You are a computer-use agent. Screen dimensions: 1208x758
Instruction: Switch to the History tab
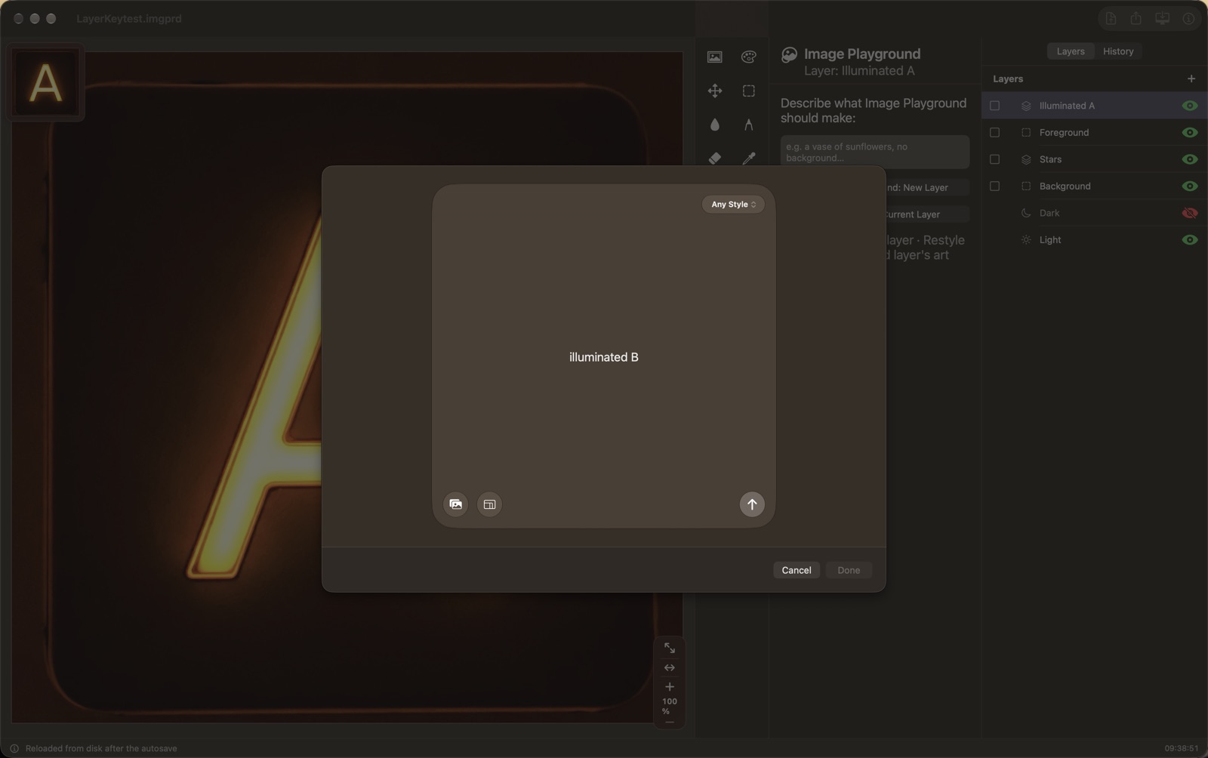(1118, 51)
